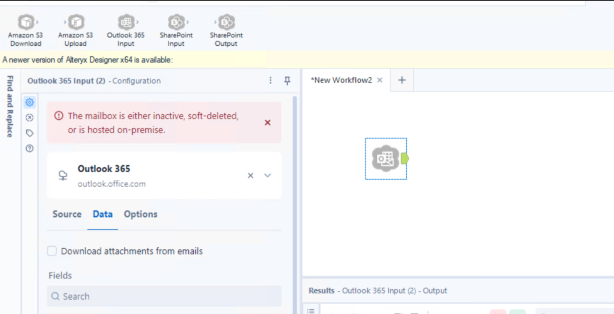Viewport: 614px width, 314px height.
Task: Dismiss the mailbox inactive error message
Action: click(268, 122)
